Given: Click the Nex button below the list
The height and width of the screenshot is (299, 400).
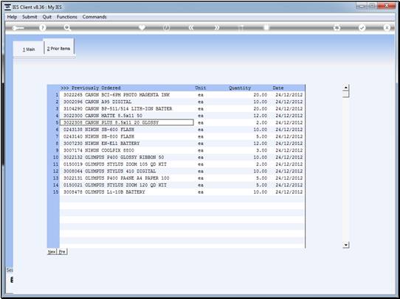Looking at the screenshot, I should pos(52,252).
